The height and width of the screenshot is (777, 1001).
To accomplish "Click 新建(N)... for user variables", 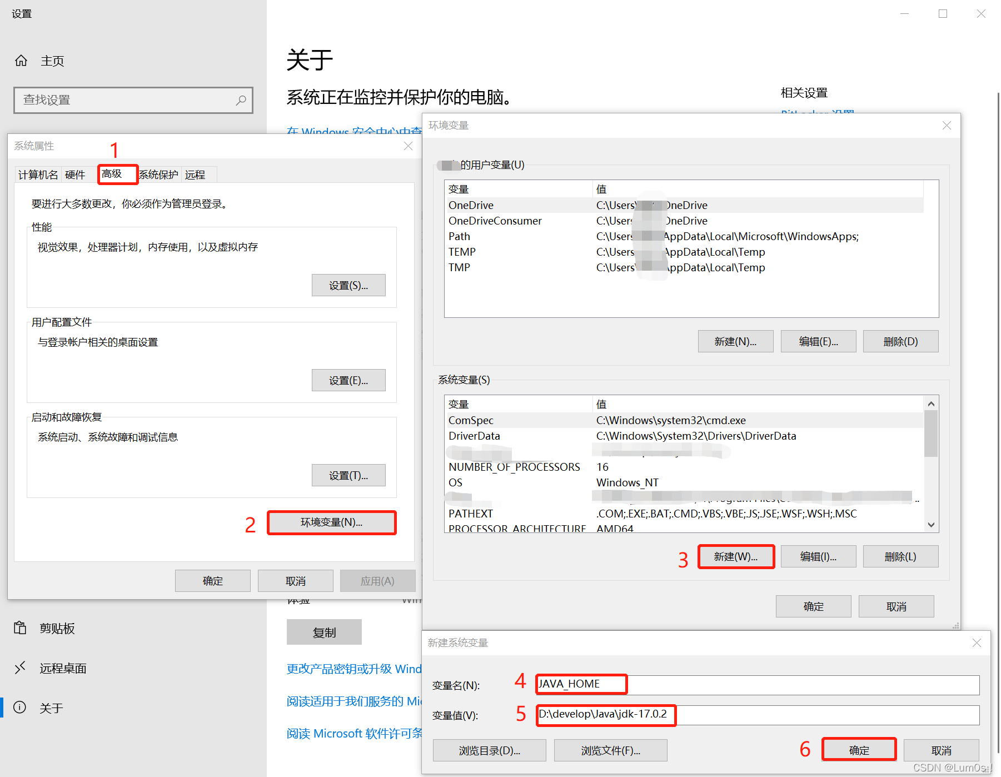I will click(736, 341).
